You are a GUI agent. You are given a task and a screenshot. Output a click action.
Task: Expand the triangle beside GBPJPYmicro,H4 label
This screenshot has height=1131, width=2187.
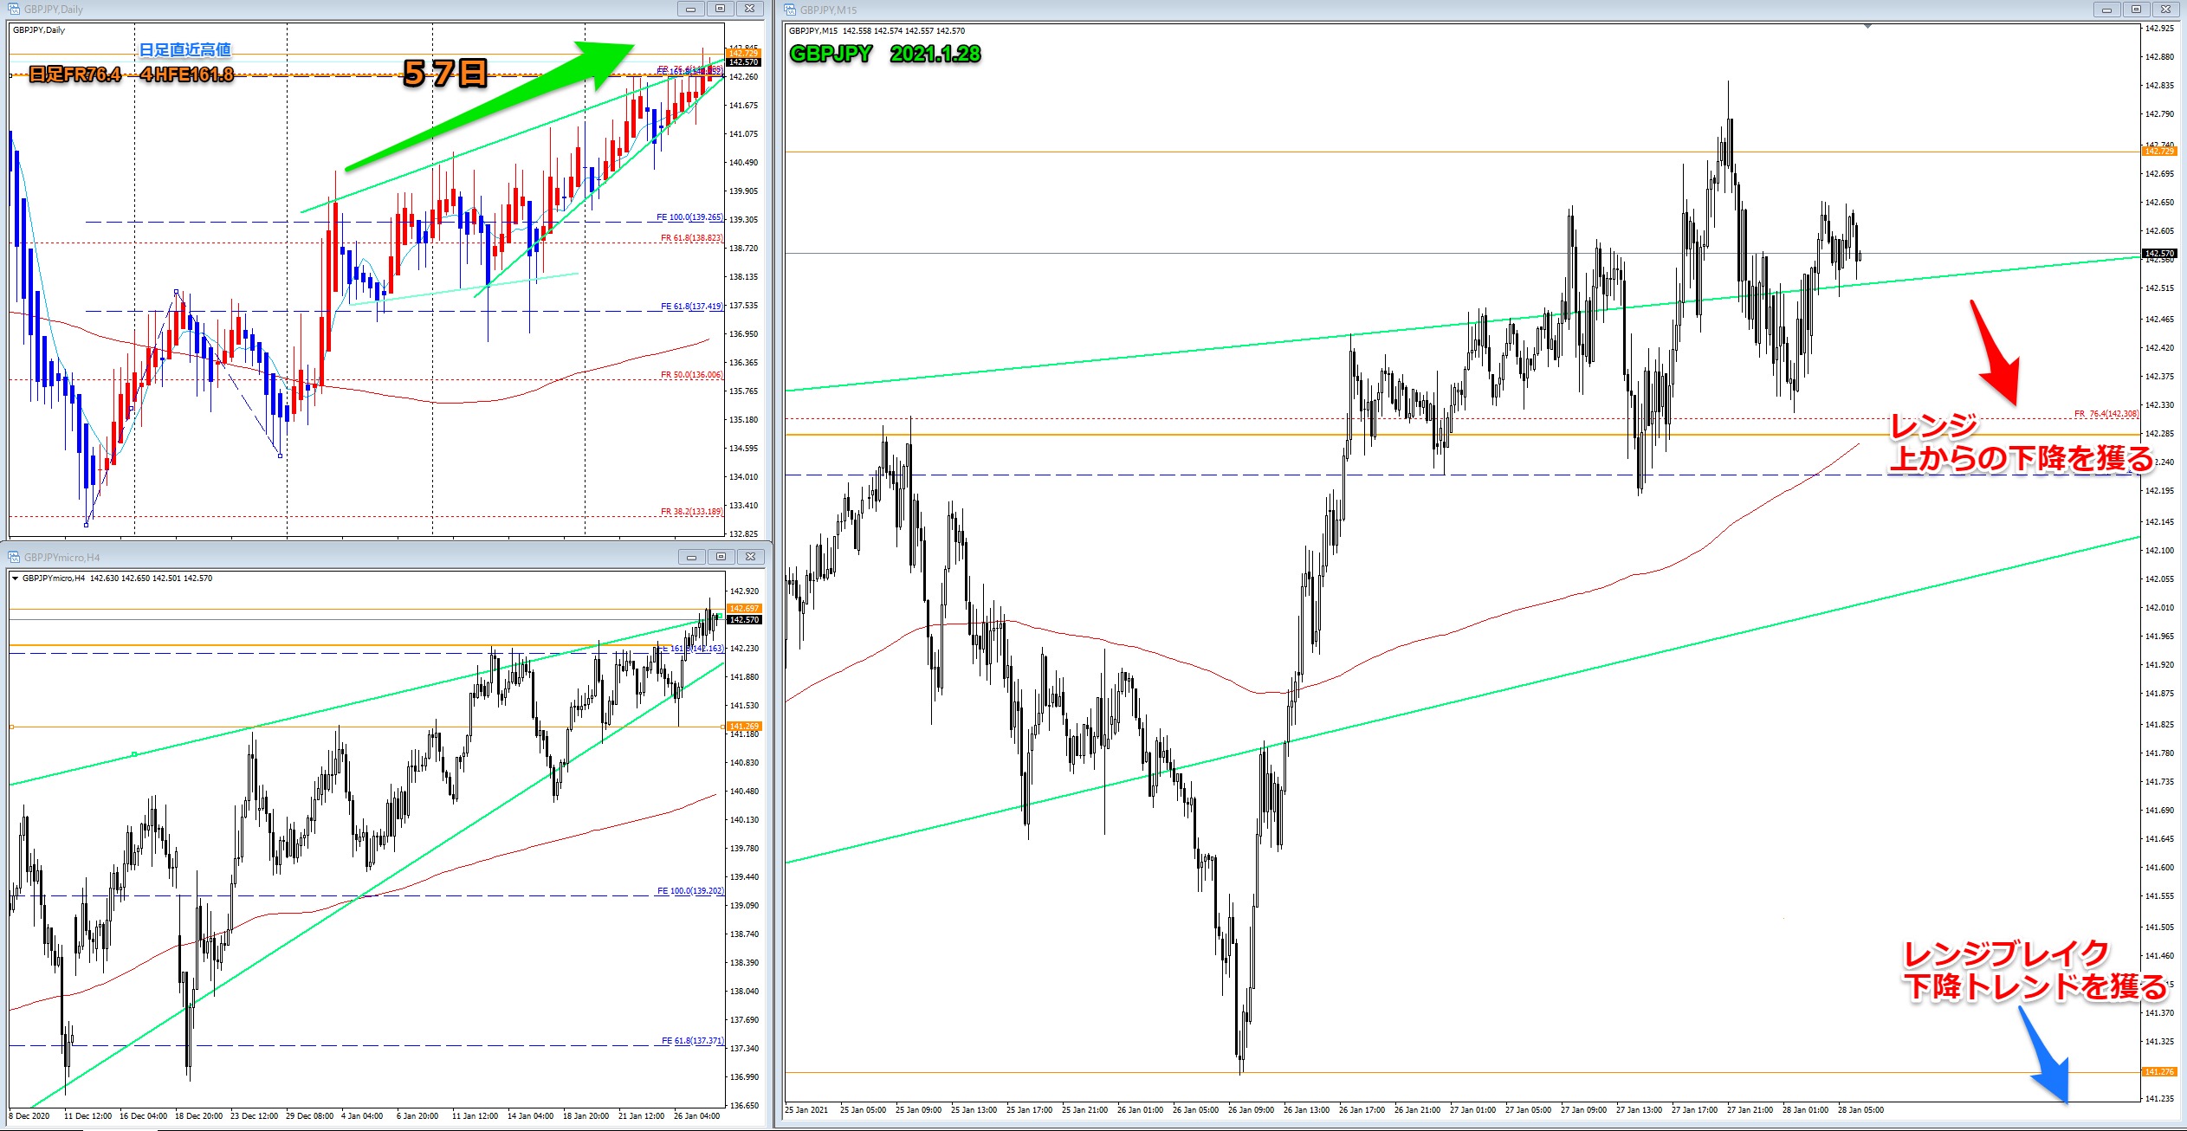click(x=15, y=578)
